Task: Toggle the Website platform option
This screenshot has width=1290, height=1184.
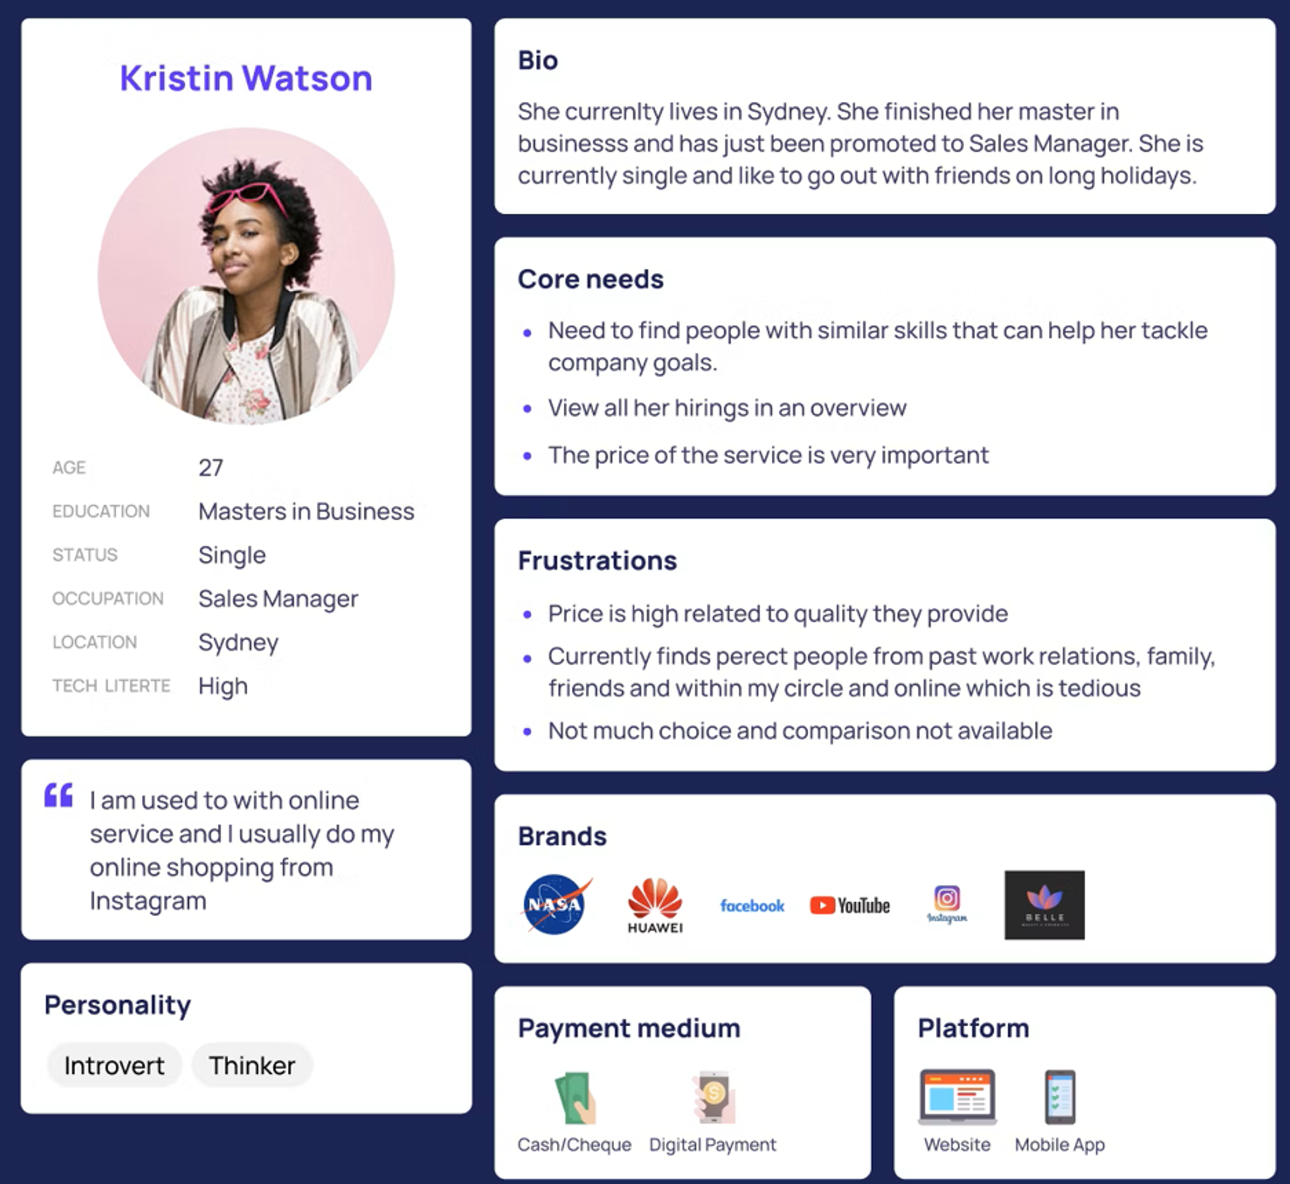Action: tap(972, 1095)
